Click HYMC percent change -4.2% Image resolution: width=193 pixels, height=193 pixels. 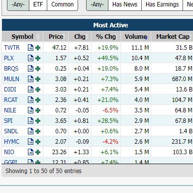(x=110, y=142)
